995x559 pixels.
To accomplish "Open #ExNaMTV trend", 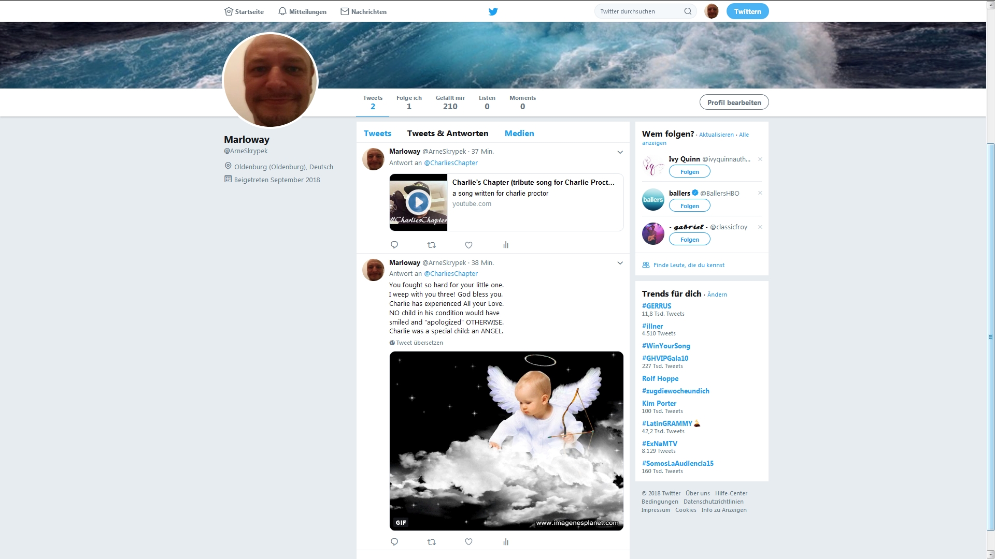I will (660, 444).
